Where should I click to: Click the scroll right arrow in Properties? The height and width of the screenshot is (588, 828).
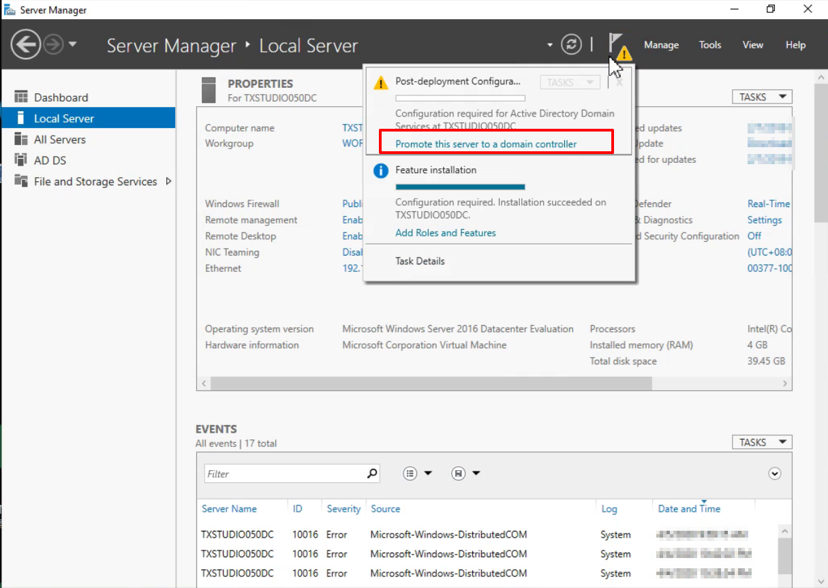pos(785,384)
